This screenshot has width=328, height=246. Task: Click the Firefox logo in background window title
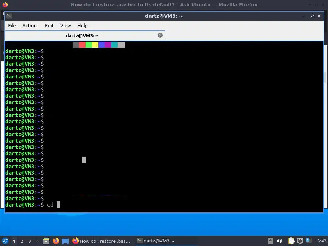coord(5,4)
